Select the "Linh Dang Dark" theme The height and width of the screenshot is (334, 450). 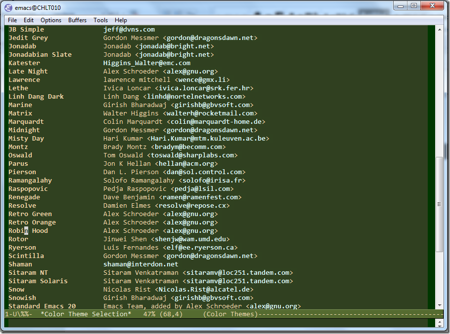pos(36,97)
